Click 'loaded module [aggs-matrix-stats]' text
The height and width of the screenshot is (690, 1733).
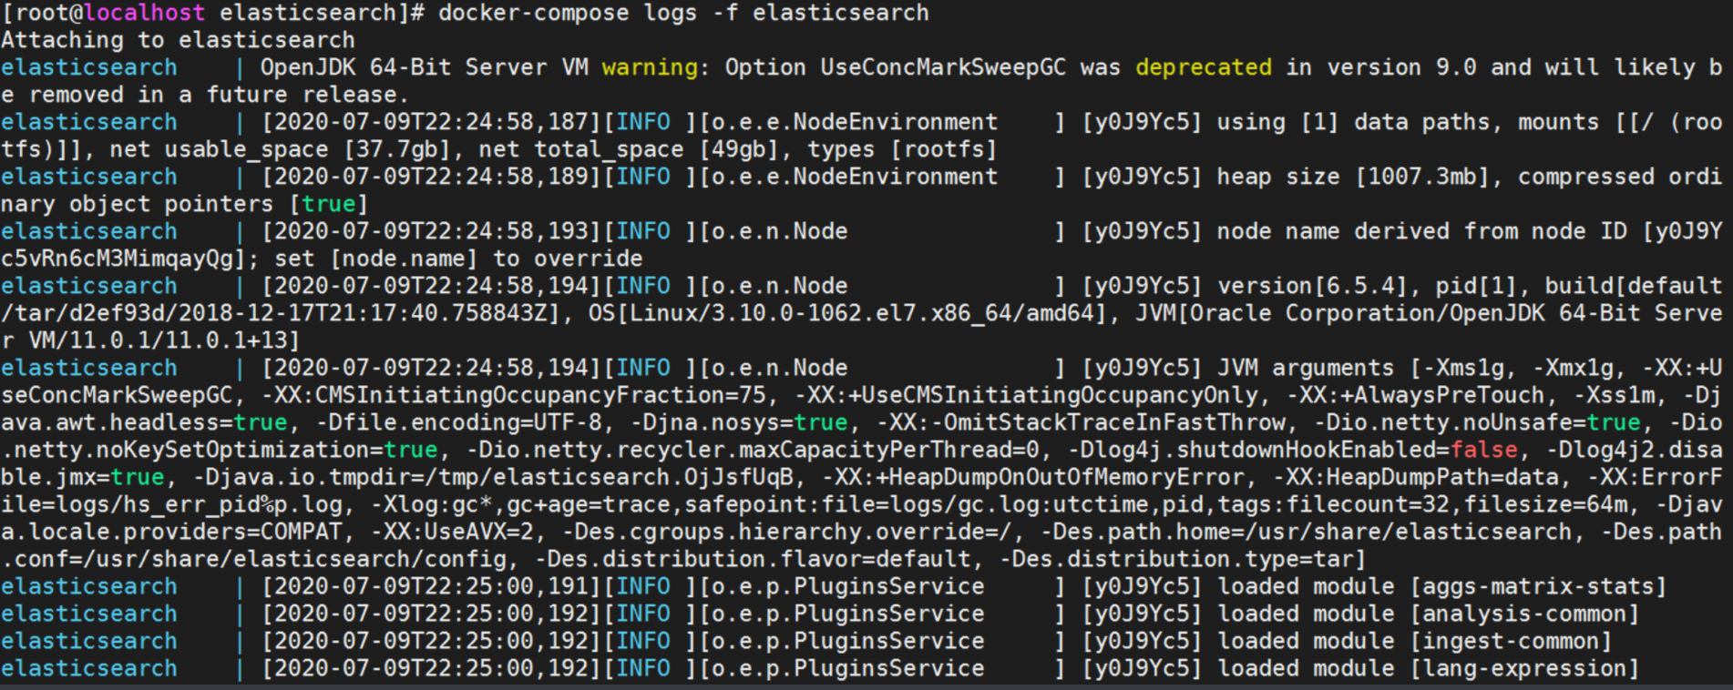tap(1442, 586)
